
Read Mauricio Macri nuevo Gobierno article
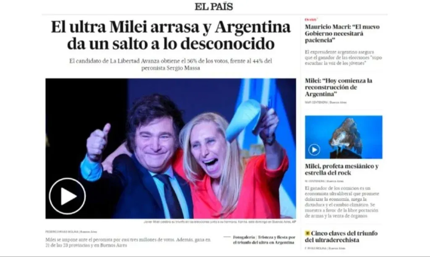(x=342, y=33)
